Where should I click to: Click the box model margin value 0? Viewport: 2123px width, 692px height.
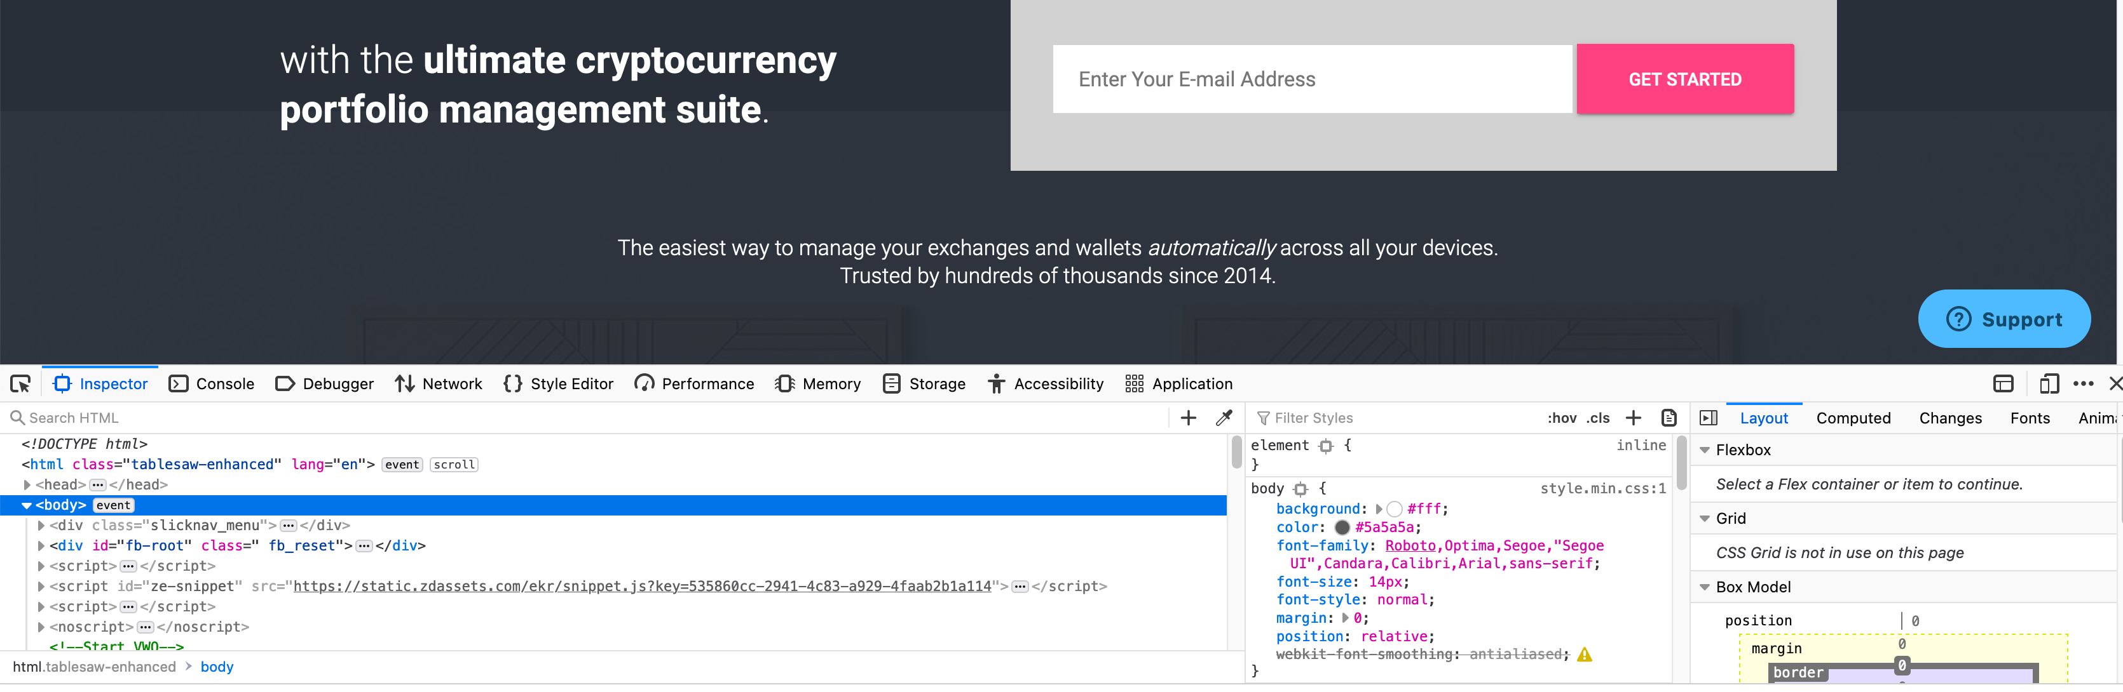(1901, 645)
